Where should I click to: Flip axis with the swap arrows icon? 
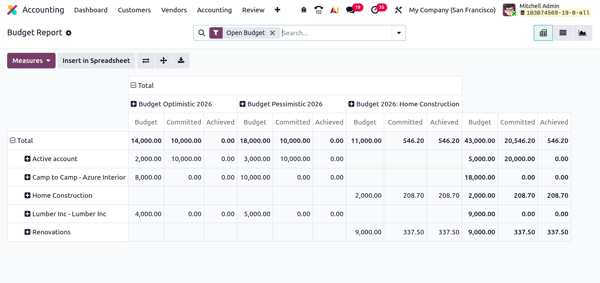click(x=146, y=61)
